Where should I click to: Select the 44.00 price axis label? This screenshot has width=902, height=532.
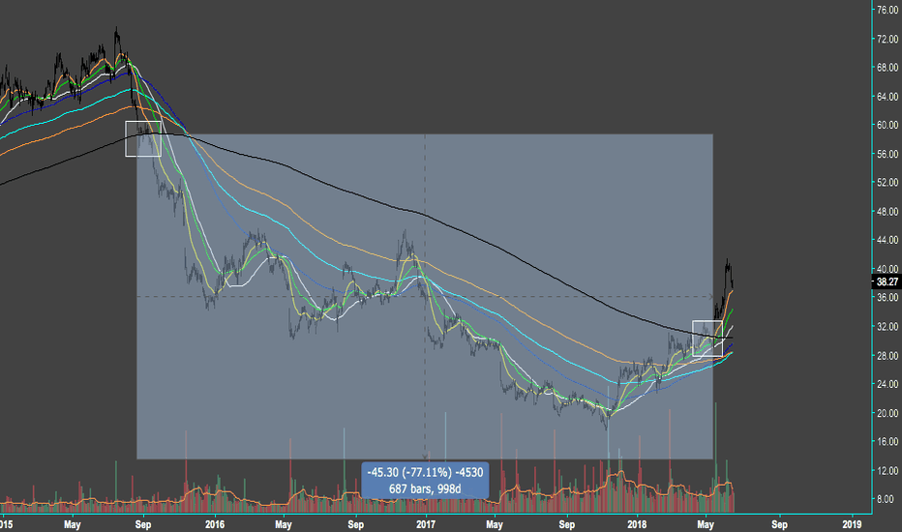coord(887,240)
